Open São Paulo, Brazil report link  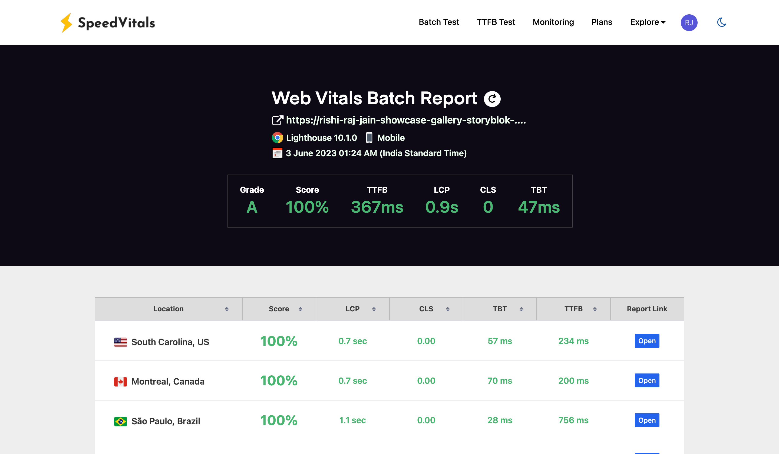647,420
